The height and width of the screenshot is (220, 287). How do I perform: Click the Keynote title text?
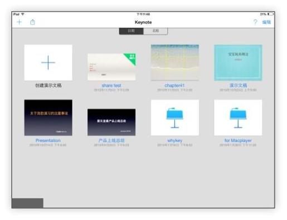coord(143,22)
